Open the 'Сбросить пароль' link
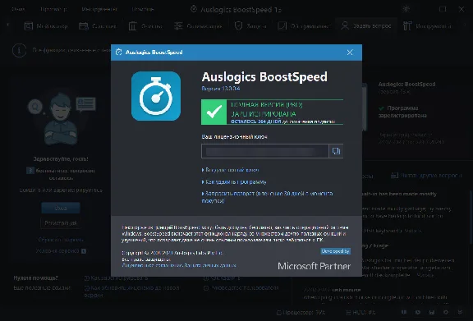The width and height of the screenshot is (473, 321). pyautogui.click(x=61, y=240)
